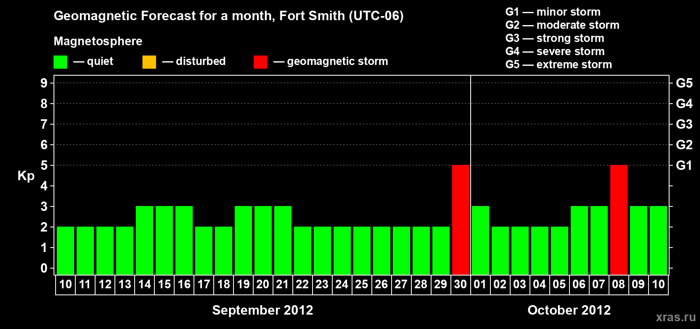Image resolution: width=700 pixels, height=329 pixels.
Task: Click the 'G1 — minor storm' legend line
Action: coord(553,12)
